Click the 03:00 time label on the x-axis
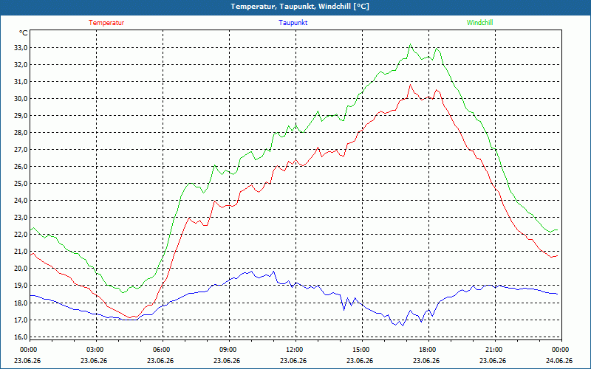 click(95, 350)
